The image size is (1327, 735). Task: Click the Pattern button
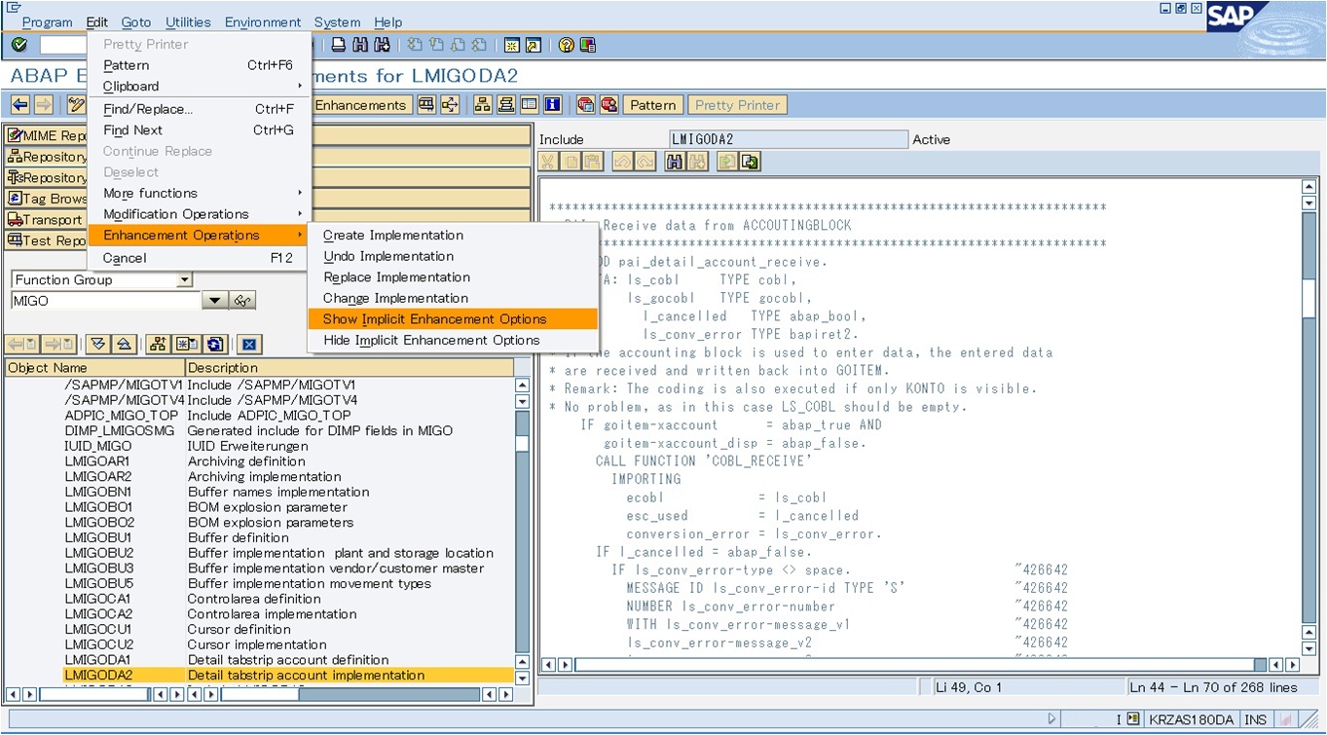(x=651, y=104)
